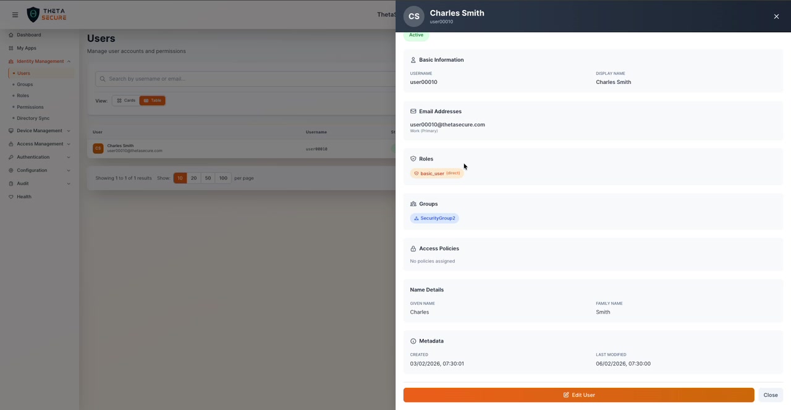This screenshot has width=791, height=410.
Task: Click the user search input field
Action: pyautogui.click(x=185, y=78)
